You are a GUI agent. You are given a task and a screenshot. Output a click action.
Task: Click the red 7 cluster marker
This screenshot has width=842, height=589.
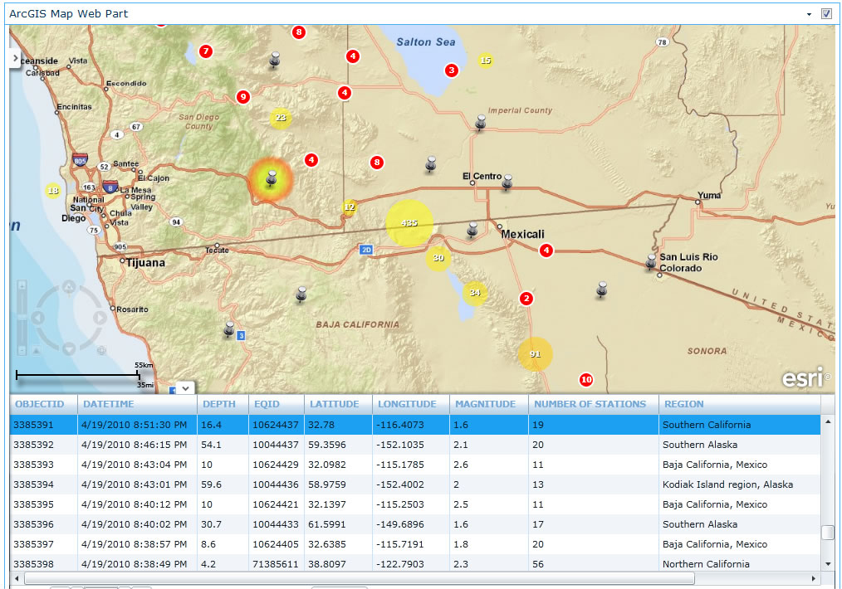(x=206, y=51)
